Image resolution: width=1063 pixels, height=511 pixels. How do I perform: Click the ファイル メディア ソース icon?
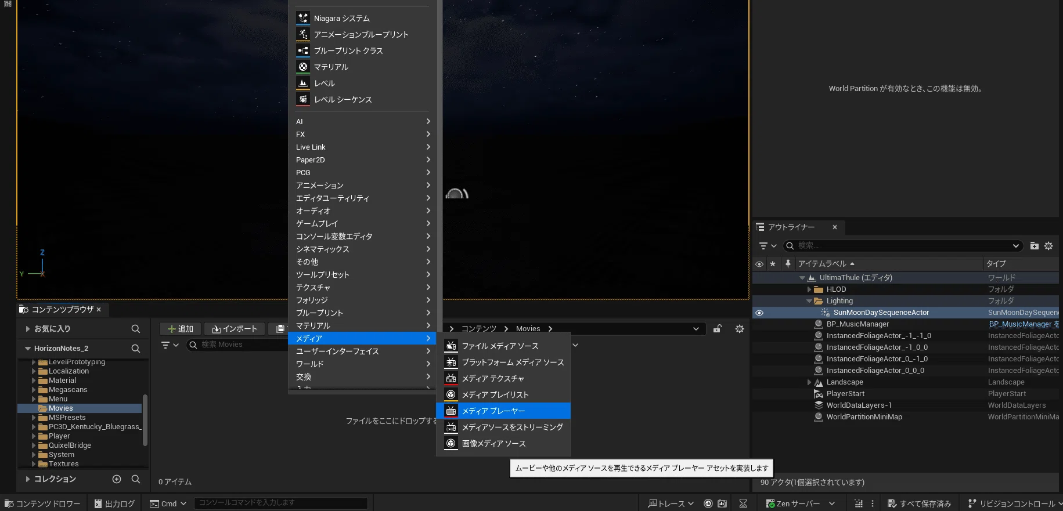click(451, 346)
